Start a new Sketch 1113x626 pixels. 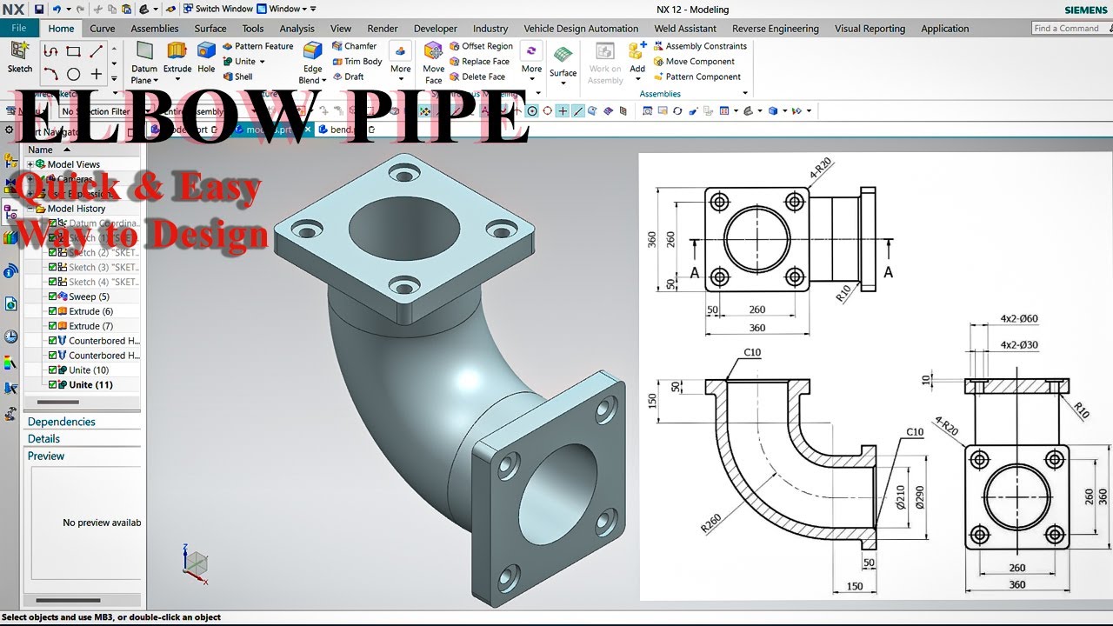19,57
